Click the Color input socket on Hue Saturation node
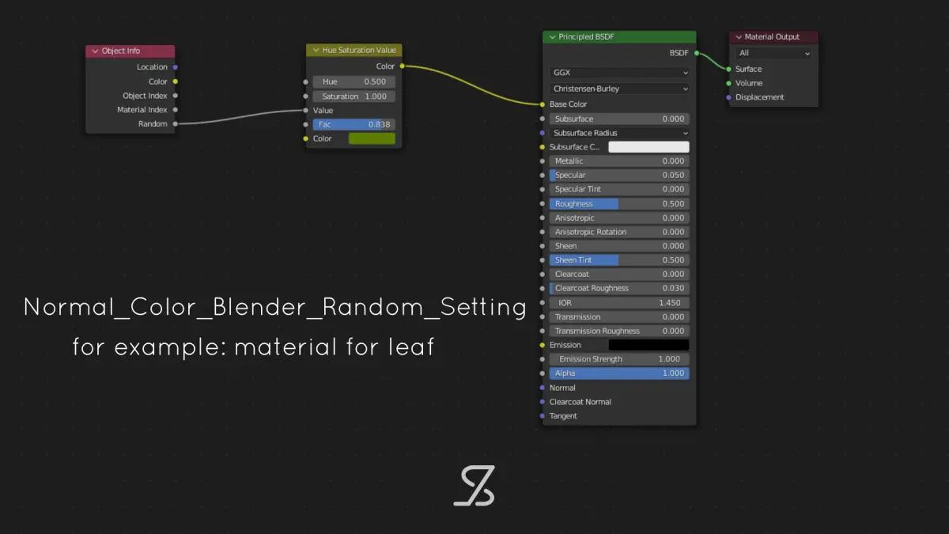Image resolution: width=949 pixels, height=534 pixels. click(x=305, y=138)
